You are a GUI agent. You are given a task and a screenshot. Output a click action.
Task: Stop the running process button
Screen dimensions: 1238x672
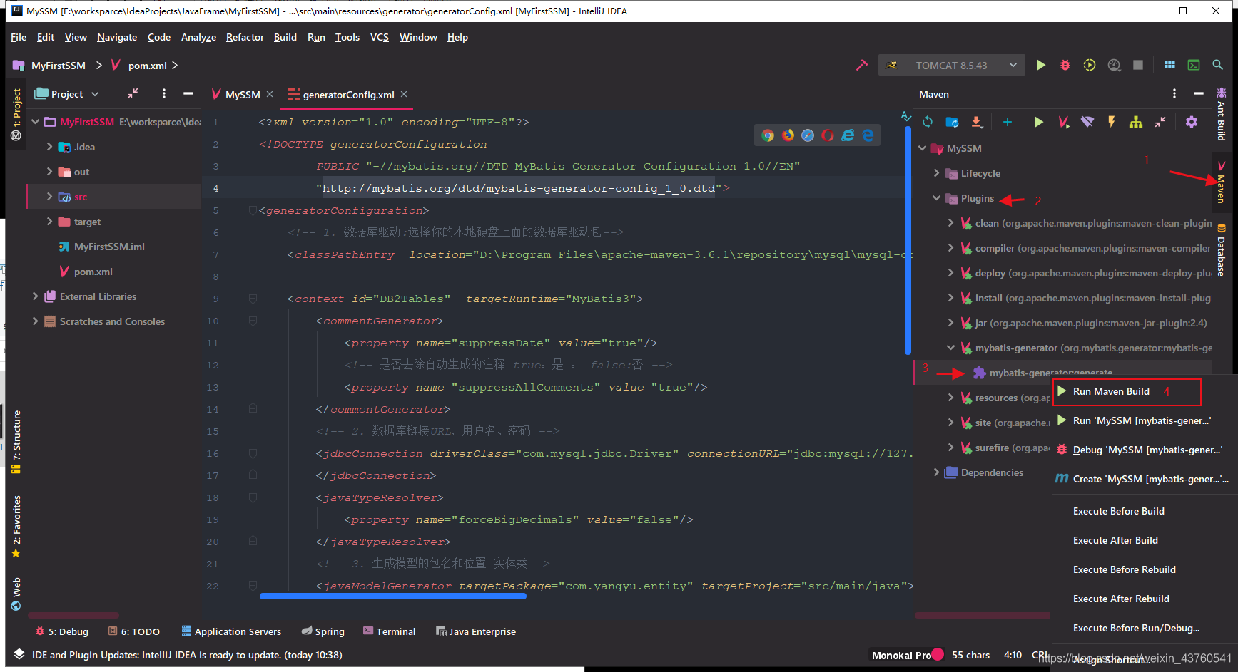1138,65
